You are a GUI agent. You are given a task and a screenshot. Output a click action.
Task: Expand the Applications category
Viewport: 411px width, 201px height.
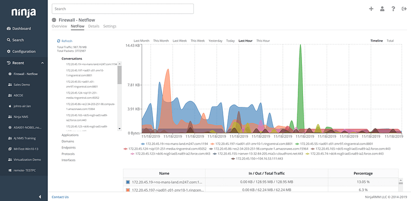click(70, 135)
